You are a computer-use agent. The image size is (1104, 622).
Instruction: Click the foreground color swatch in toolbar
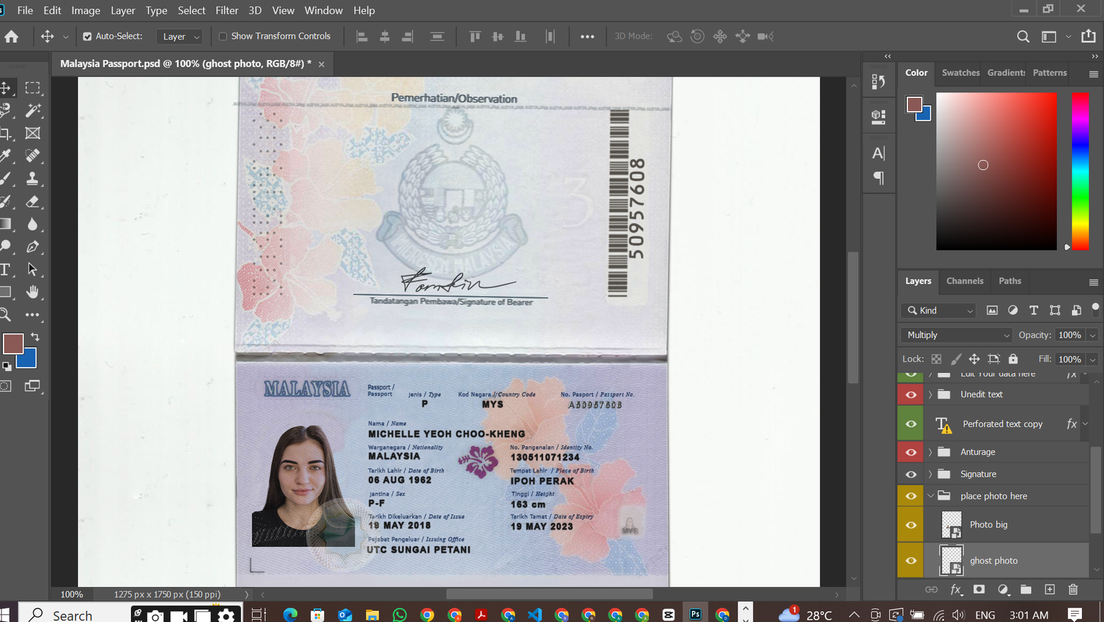[x=13, y=343]
